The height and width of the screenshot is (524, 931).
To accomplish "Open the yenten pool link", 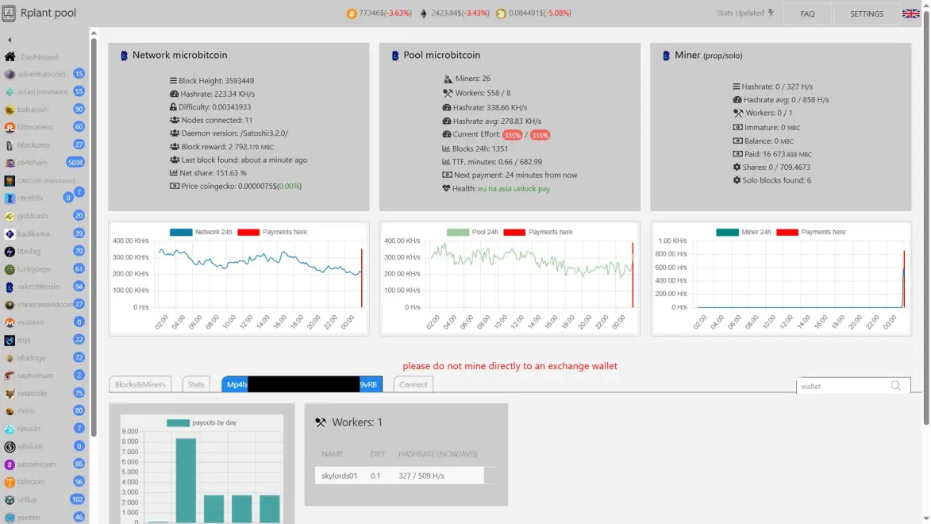I will [x=29, y=518].
